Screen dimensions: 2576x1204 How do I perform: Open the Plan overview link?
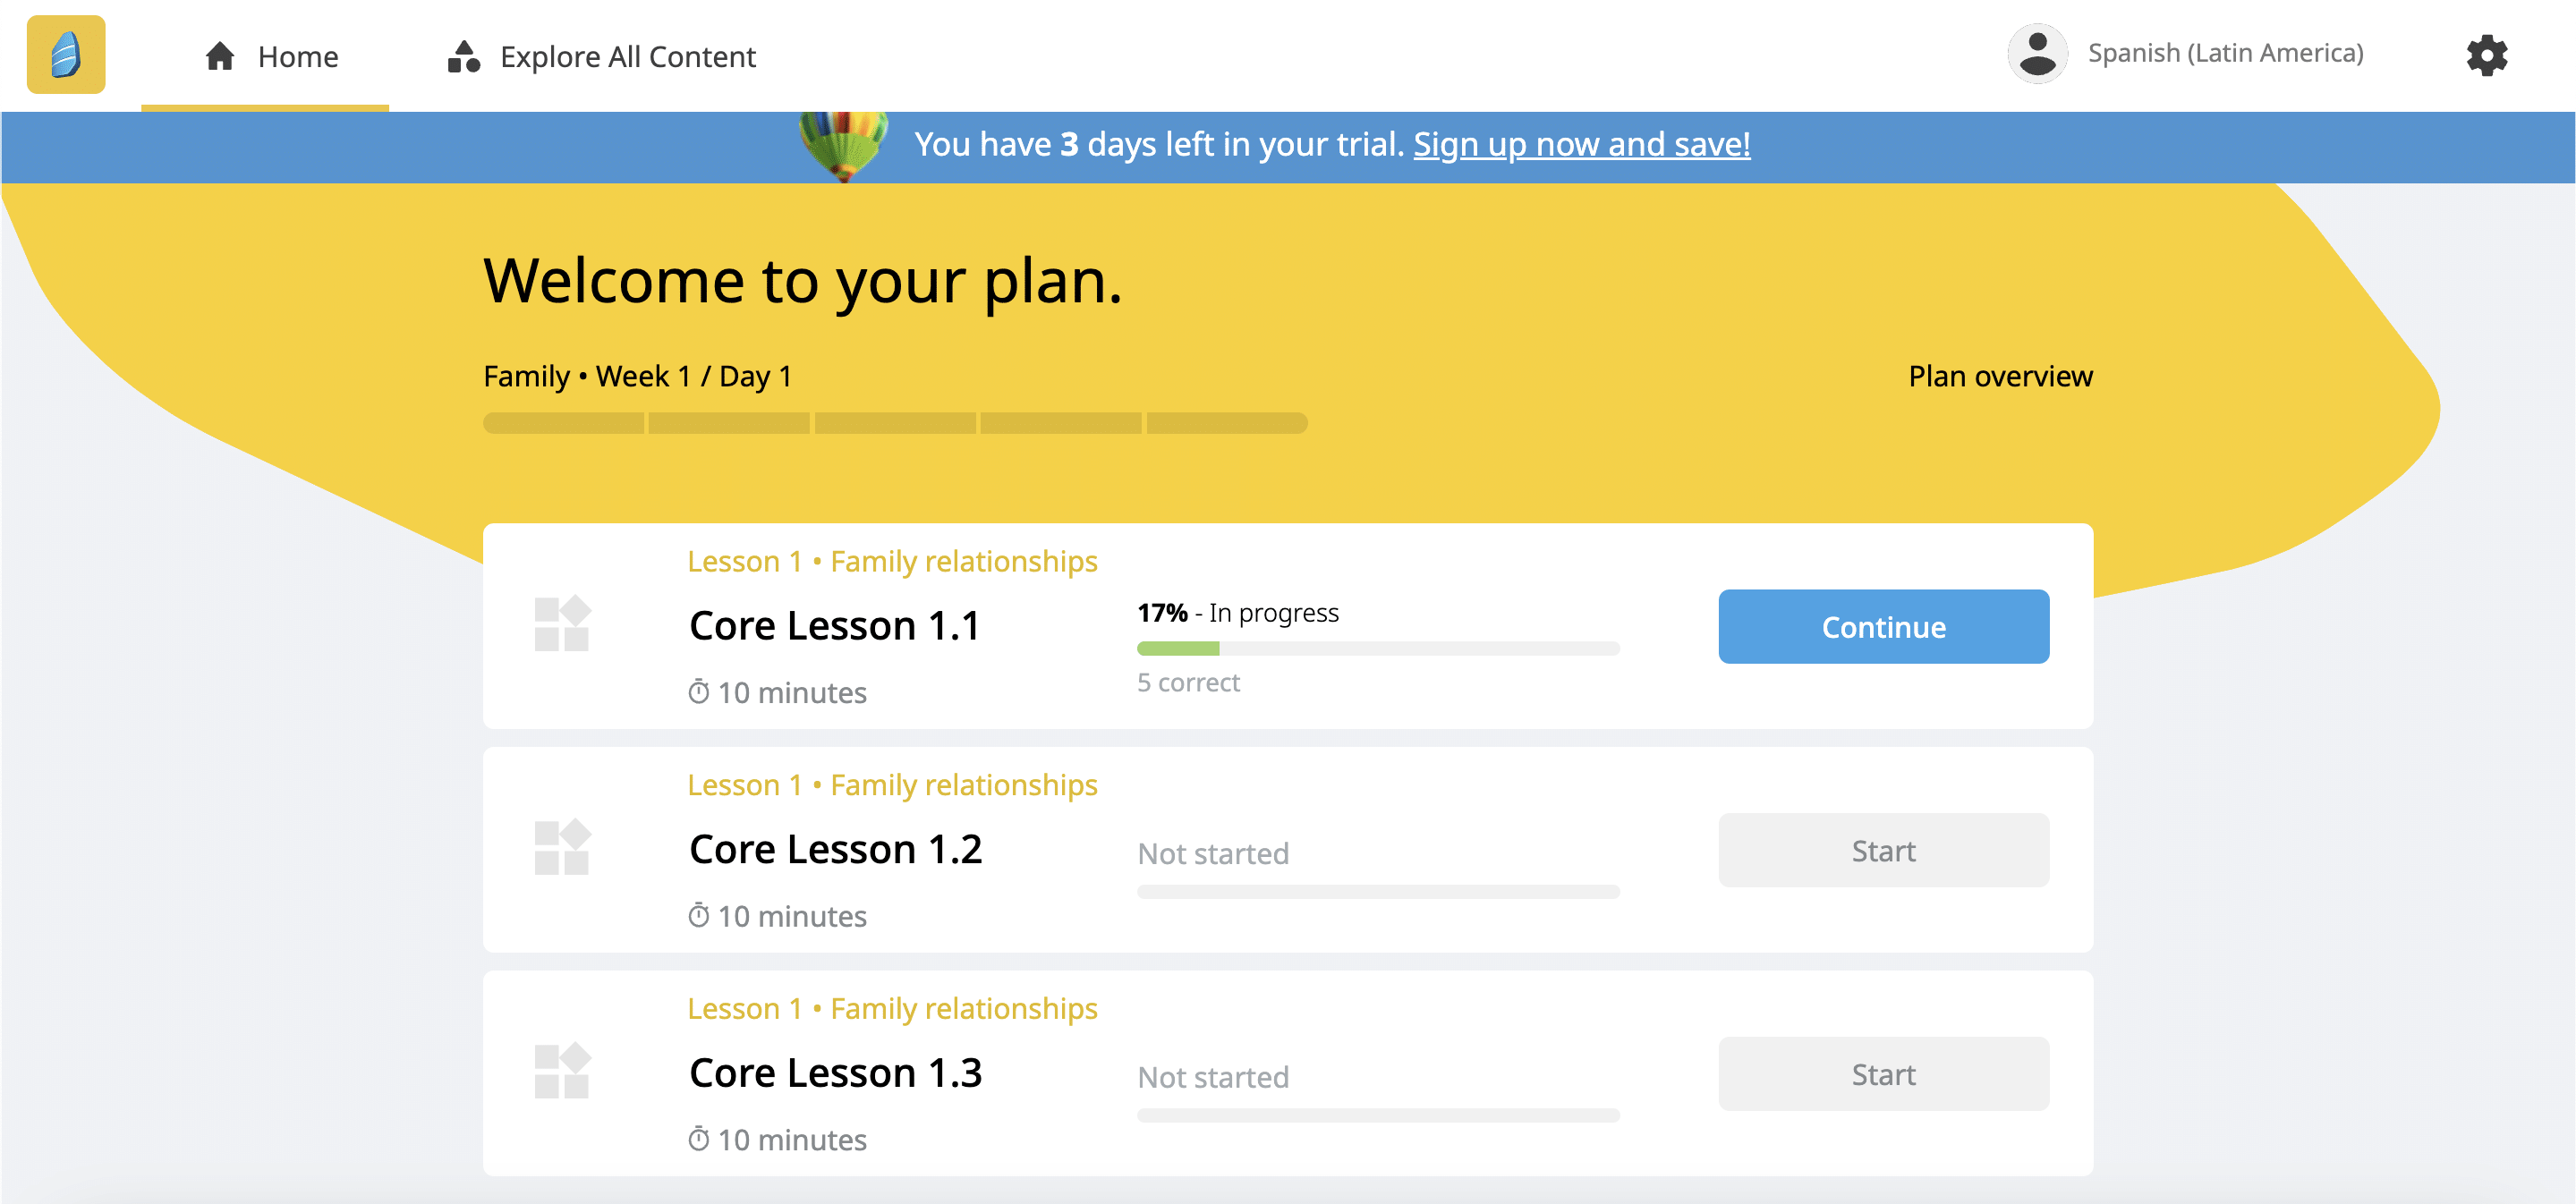2000,376
